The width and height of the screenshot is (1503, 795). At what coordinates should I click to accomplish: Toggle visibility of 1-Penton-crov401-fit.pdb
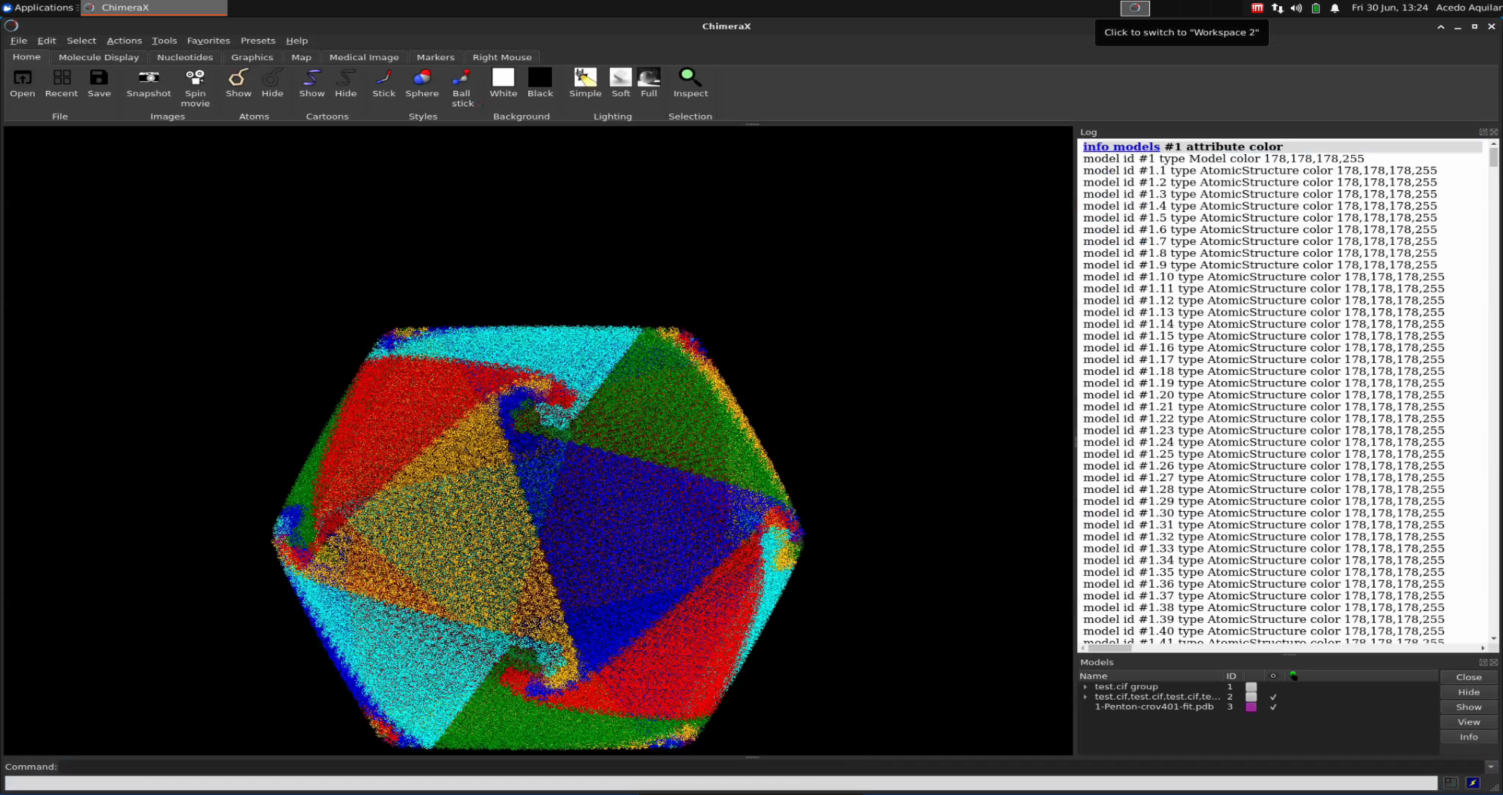tap(1273, 707)
